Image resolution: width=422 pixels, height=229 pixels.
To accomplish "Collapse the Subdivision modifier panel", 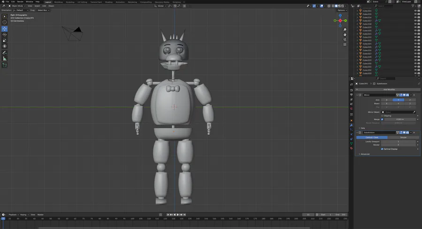I will click(357, 133).
